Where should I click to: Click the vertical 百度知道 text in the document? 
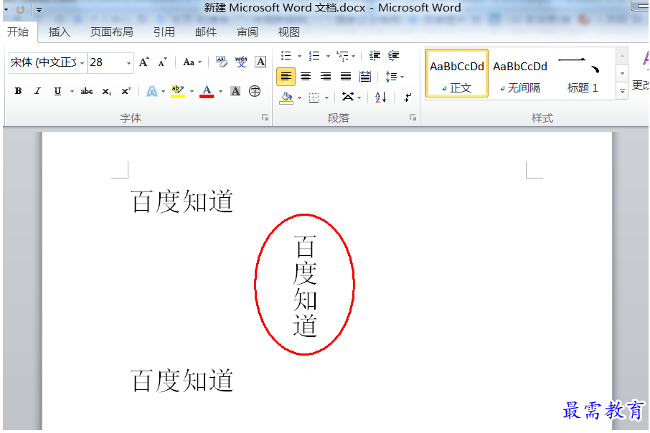tap(305, 286)
